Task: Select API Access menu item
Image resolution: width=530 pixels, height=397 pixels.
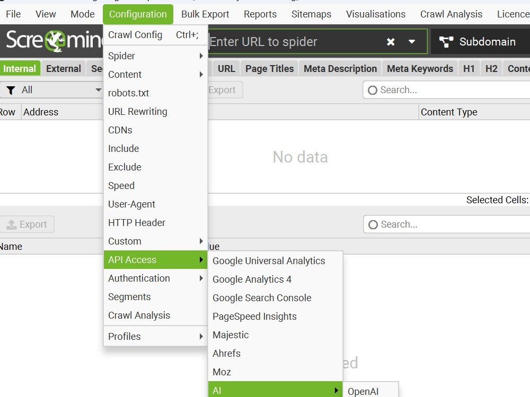Action: 155,259
